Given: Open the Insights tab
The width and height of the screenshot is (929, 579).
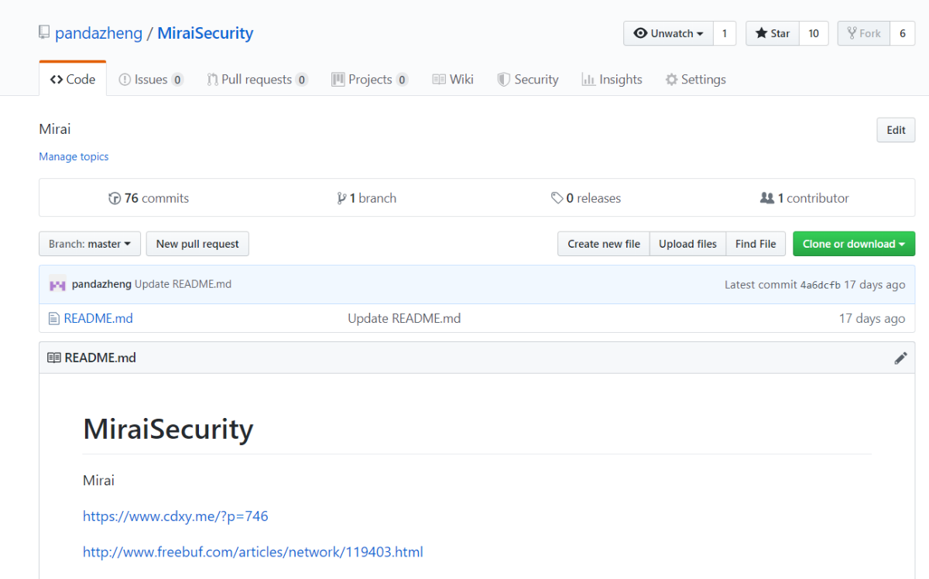Looking at the screenshot, I should tap(612, 79).
